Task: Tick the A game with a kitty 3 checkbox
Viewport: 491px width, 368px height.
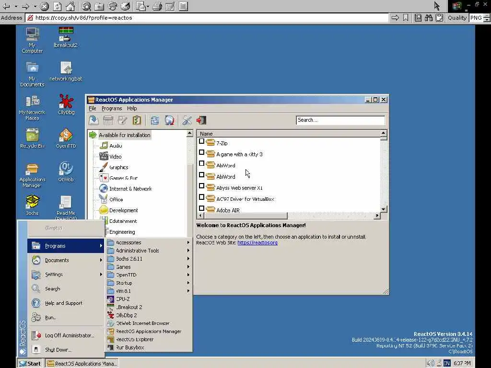Action: (x=202, y=153)
